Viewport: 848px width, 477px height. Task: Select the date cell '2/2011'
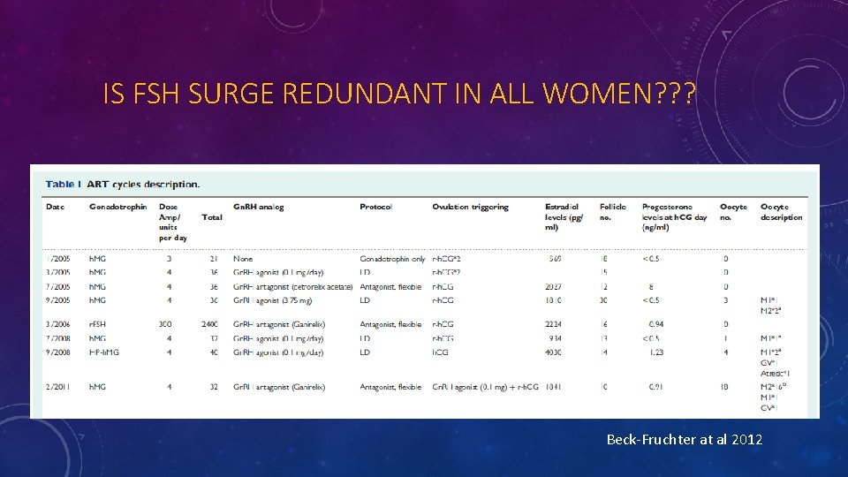coord(58,387)
